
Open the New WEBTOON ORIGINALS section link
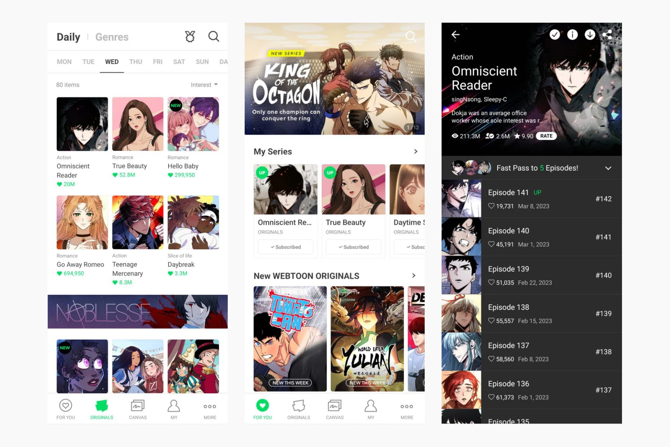click(414, 276)
